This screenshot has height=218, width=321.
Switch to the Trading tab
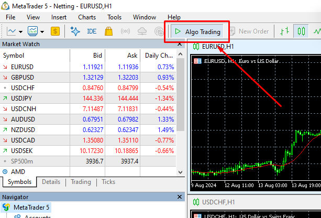coord(81,182)
